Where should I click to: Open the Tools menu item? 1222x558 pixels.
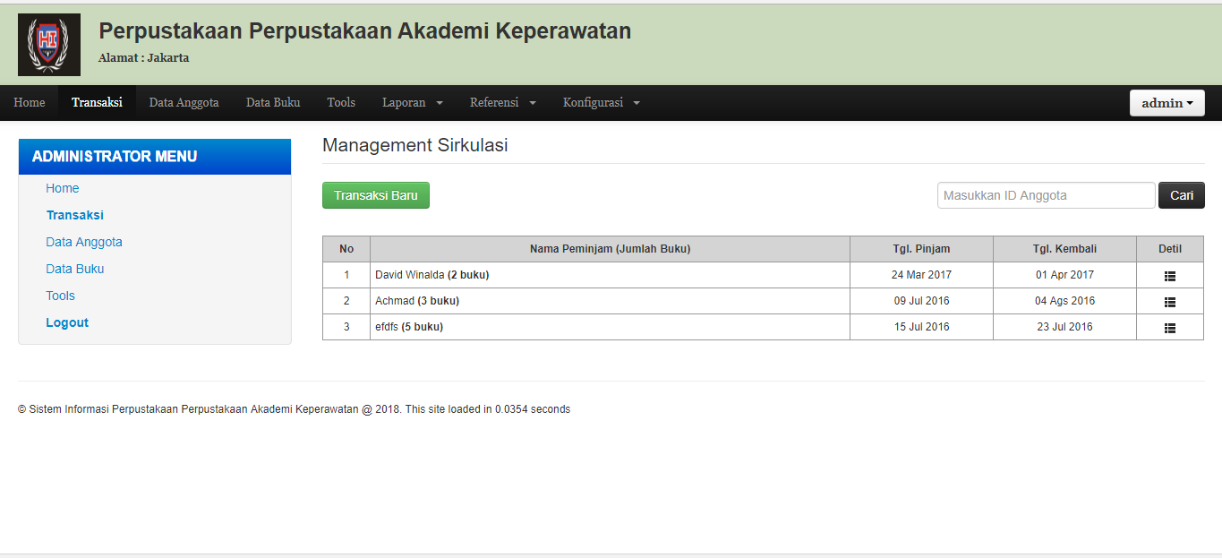341,102
